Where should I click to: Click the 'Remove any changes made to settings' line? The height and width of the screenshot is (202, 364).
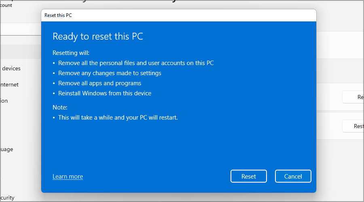(110, 73)
